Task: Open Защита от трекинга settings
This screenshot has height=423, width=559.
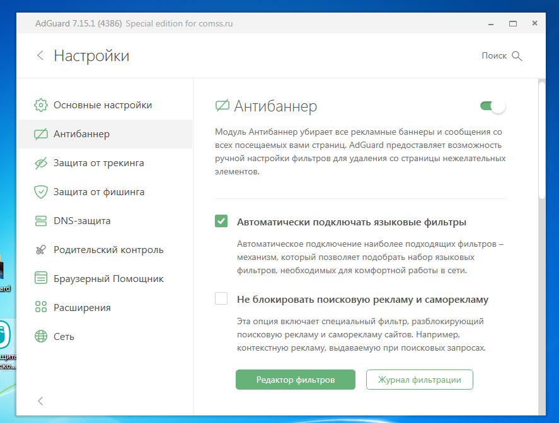Action: (105, 163)
